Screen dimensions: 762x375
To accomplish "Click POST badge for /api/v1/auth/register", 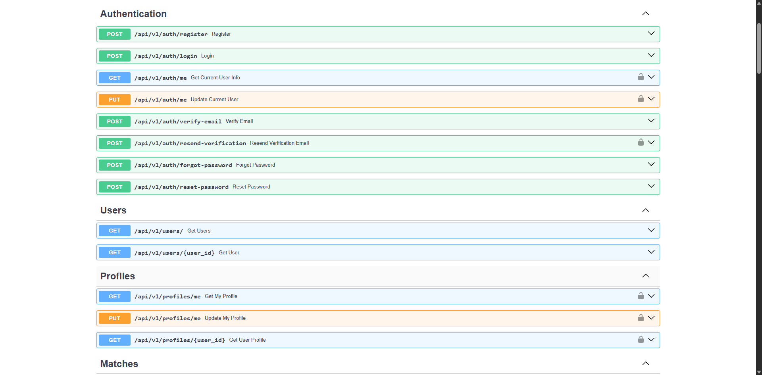I will 115,34.
